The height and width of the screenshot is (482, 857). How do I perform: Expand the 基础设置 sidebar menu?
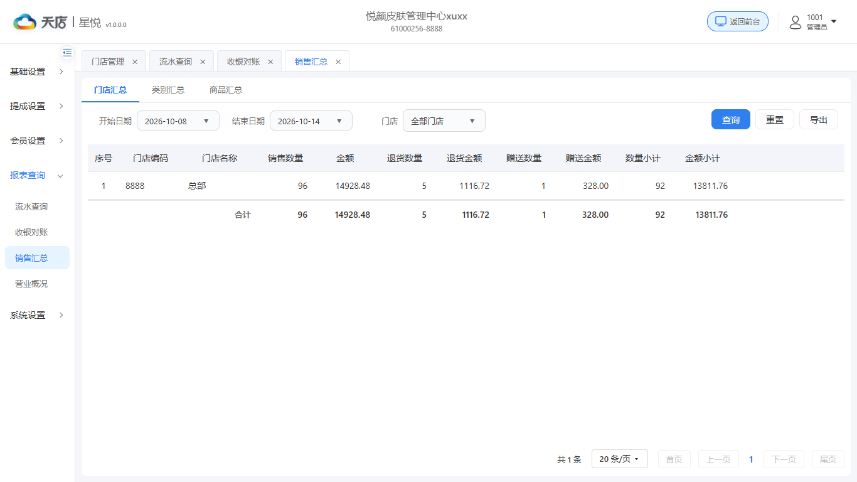[x=37, y=72]
